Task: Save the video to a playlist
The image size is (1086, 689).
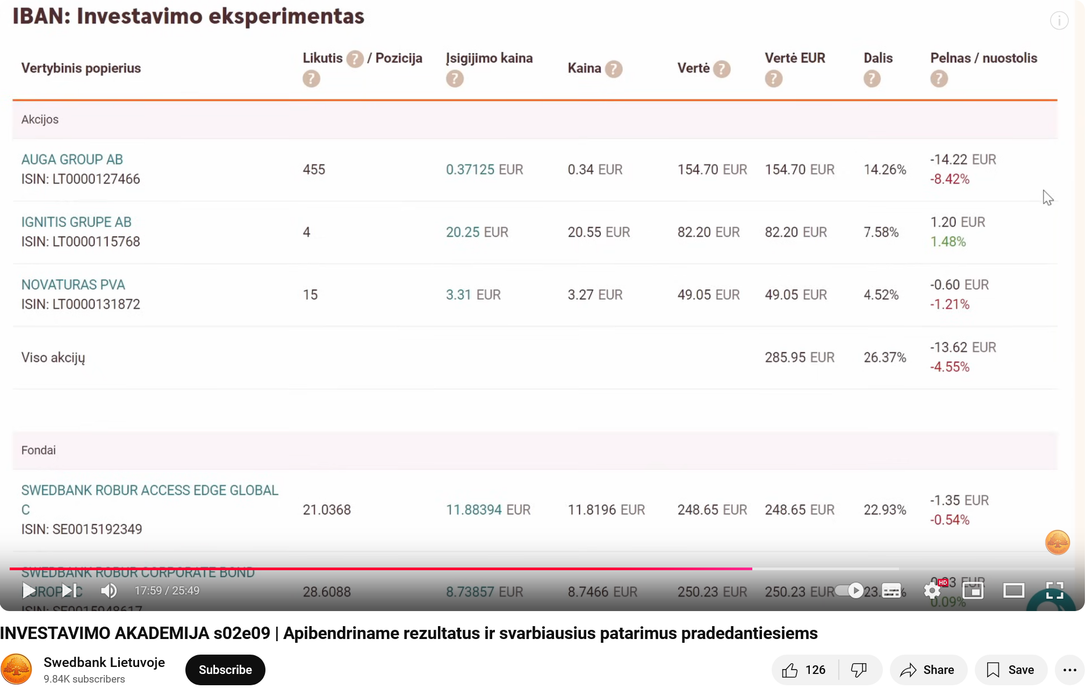Action: (x=1011, y=670)
